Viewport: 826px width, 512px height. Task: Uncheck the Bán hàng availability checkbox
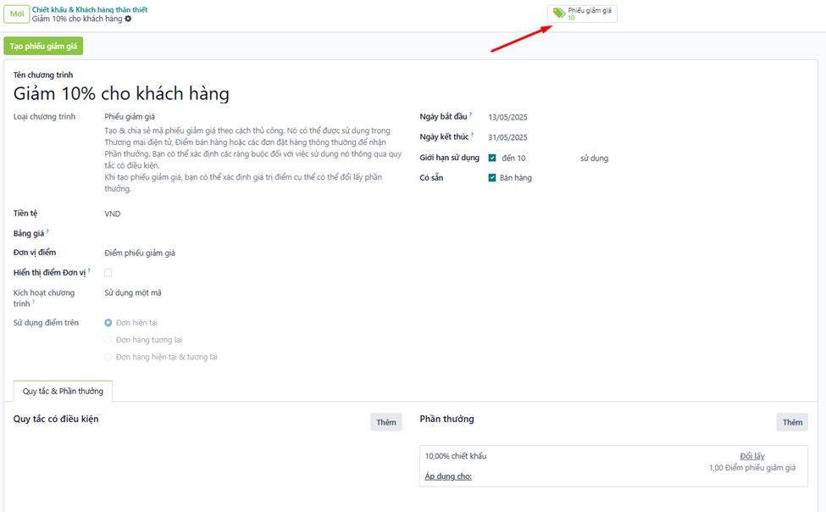pyautogui.click(x=492, y=178)
